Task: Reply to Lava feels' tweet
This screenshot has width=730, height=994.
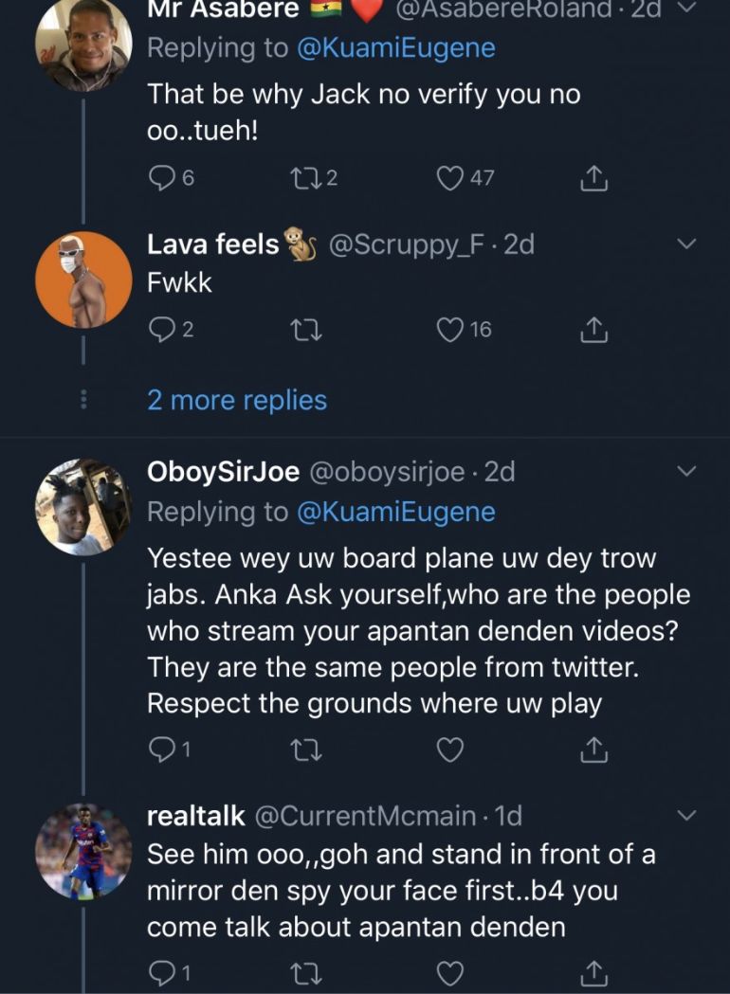Action: coord(160,329)
